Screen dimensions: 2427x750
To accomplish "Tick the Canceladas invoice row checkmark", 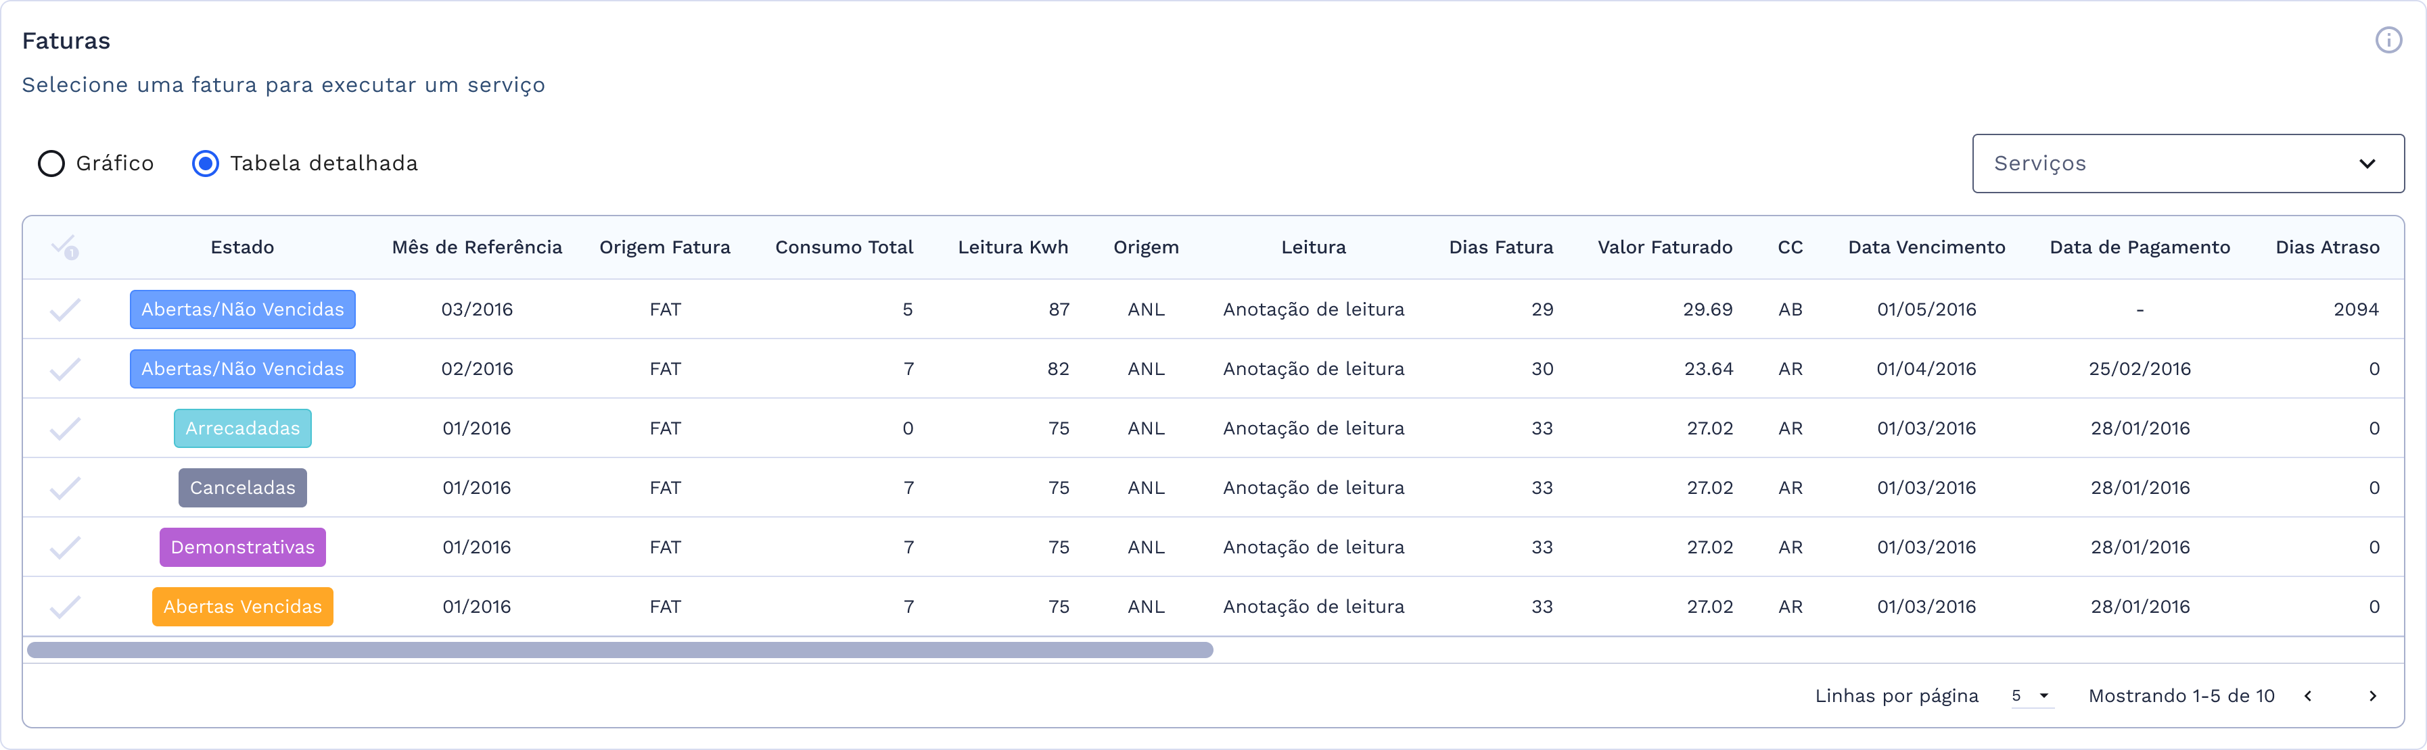I will coord(65,489).
